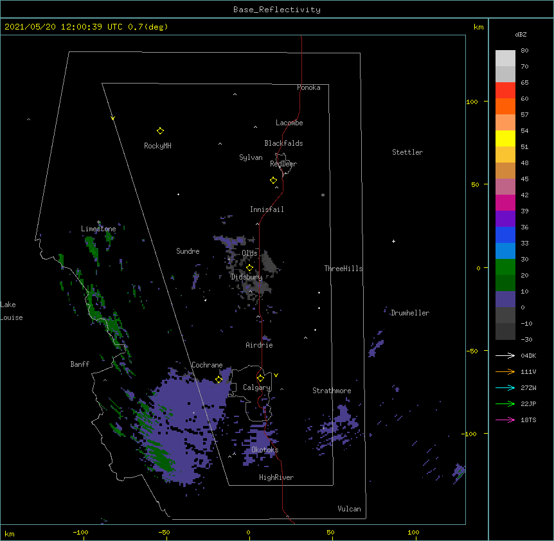Click the Sylvan label

[251, 157]
